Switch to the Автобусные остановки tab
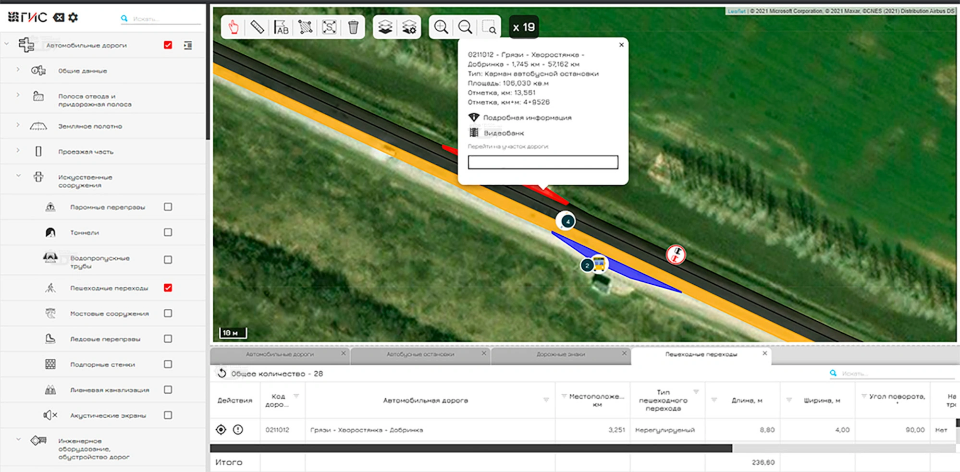This screenshot has height=472, width=960. (420, 354)
